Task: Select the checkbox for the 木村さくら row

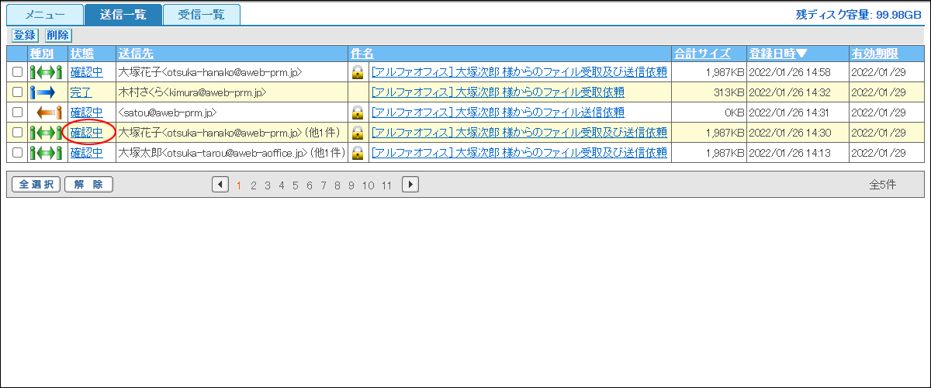Action: 17,92
